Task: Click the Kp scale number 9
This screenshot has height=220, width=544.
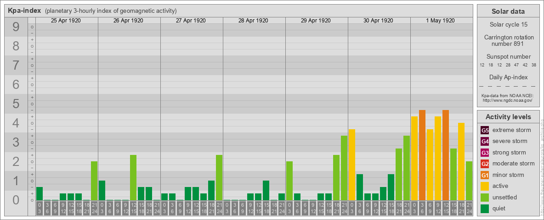Action: 16,27
